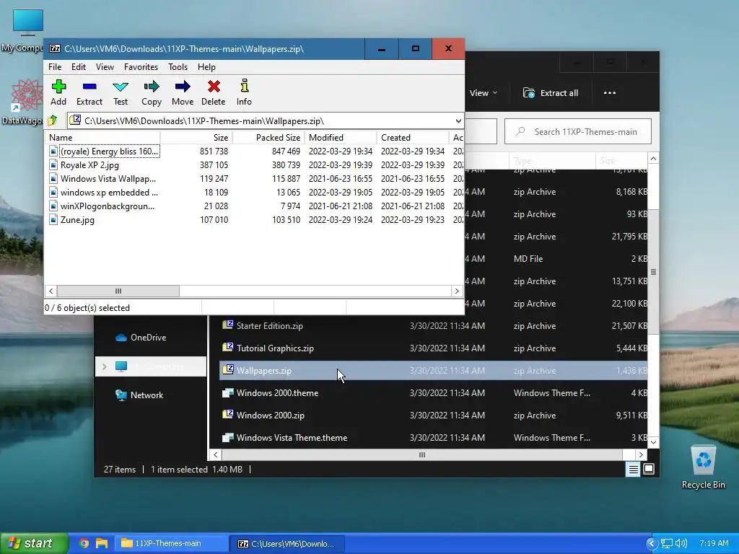Open the Tools menu in 7-Zip
The height and width of the screenshot is (554, 739).
178,67
